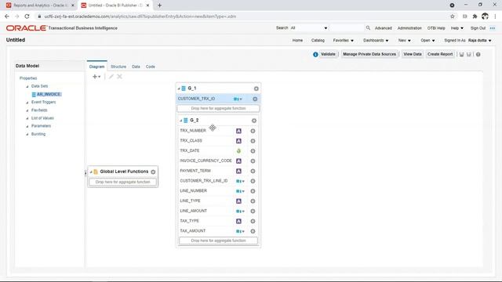Viewport: 502px width, 282px height.
Task: Click the Advanced search link
Action: [384, 28]
